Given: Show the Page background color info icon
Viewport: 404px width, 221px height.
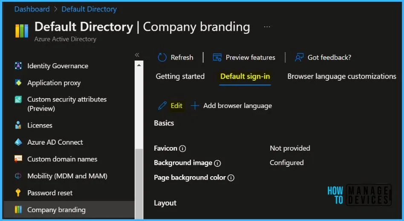Looking at the screenshot, I should (231, 177).
